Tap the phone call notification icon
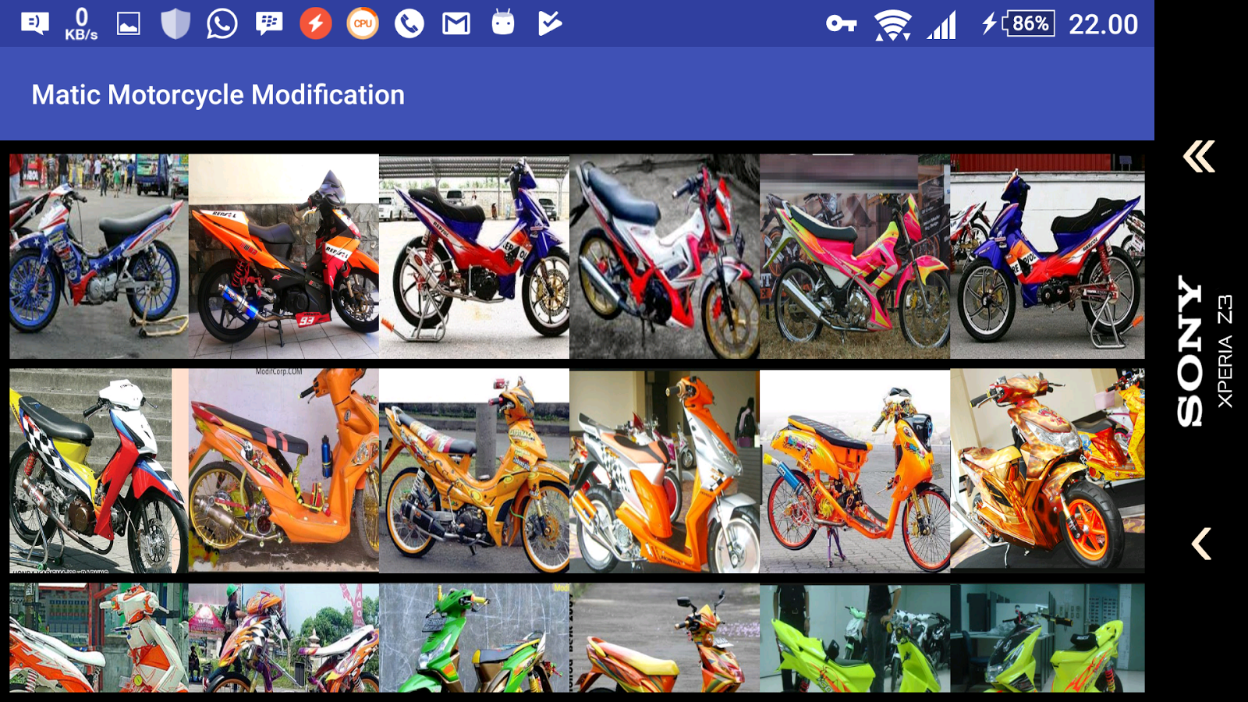 point(409,23)
